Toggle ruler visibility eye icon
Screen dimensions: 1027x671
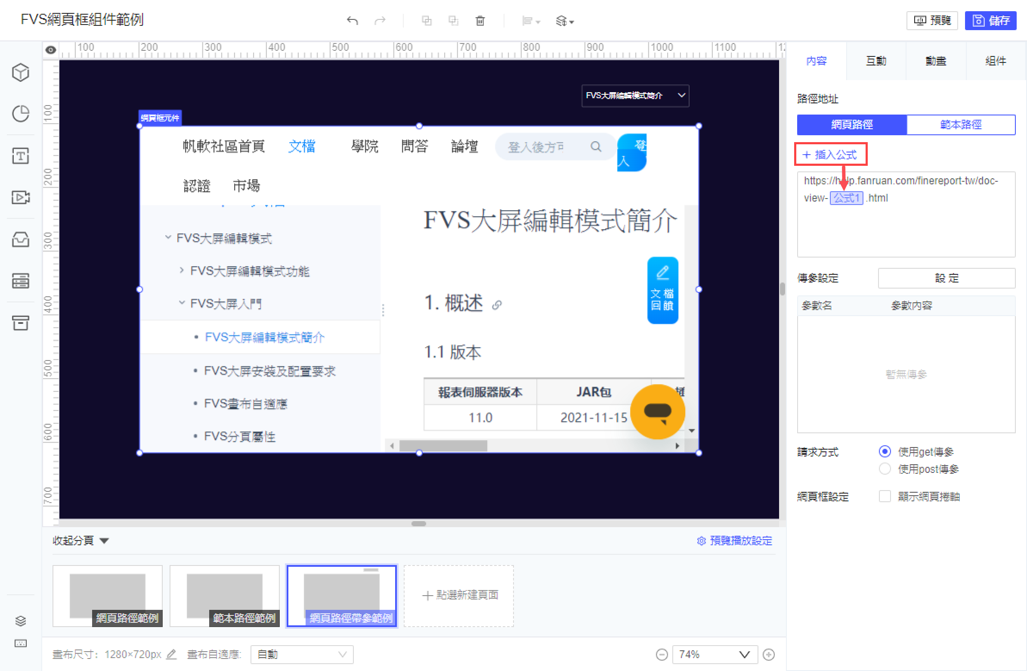(51, 50)
